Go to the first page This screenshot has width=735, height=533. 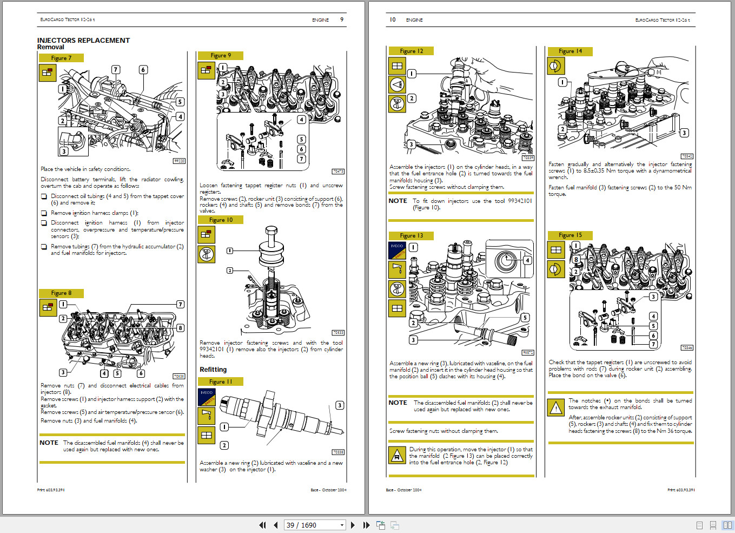pos(263,525)
